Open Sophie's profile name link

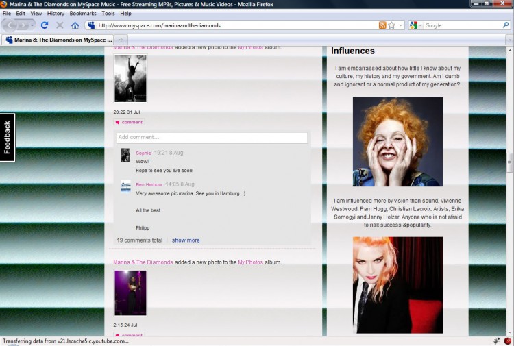click(143, 153)
